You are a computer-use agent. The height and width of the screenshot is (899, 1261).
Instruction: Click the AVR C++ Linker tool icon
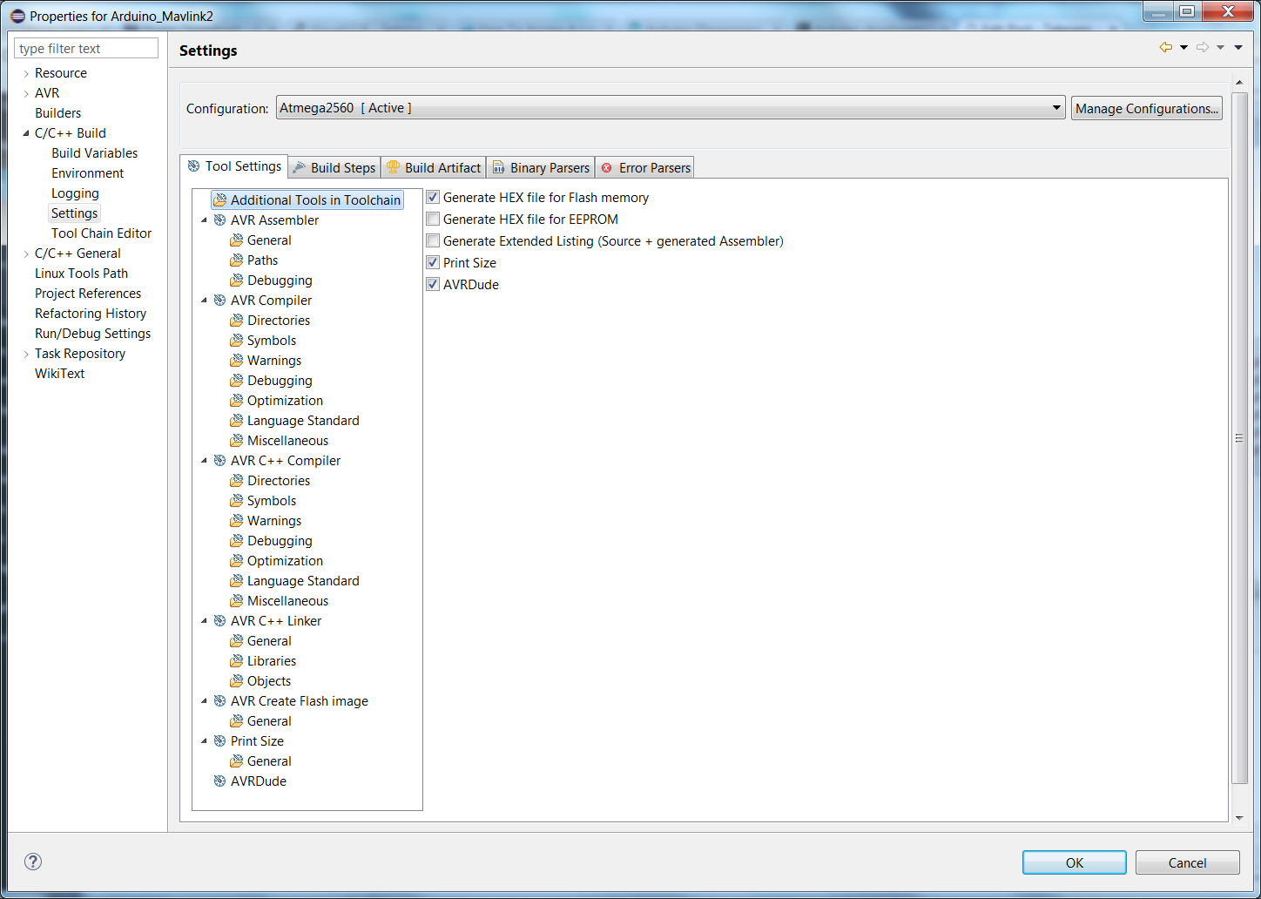(219, 621)
